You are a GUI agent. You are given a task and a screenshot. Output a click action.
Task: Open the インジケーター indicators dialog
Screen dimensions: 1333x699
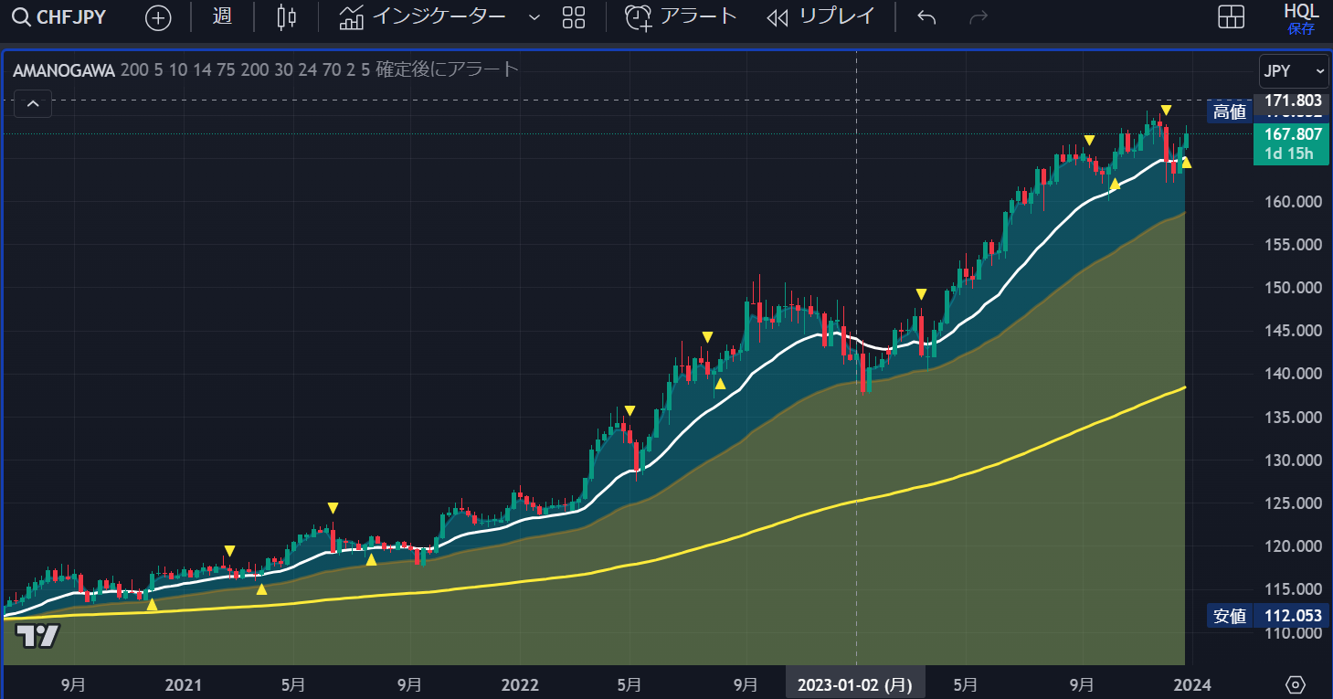point(422,16)
